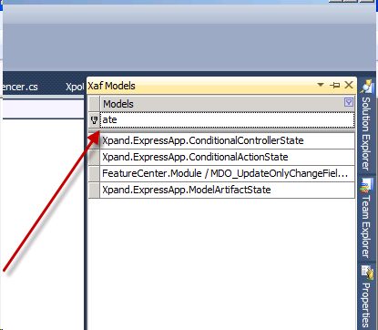This screenshot has width=378, height=330.
Task: Toggle the auto-hide pin of Xaf Models
Action: point(334,86)
